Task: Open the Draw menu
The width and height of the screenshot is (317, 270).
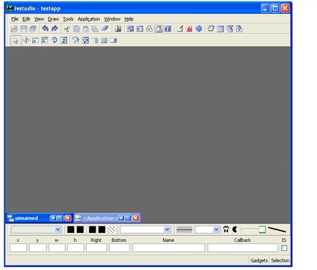Action: tap(53, 19)
